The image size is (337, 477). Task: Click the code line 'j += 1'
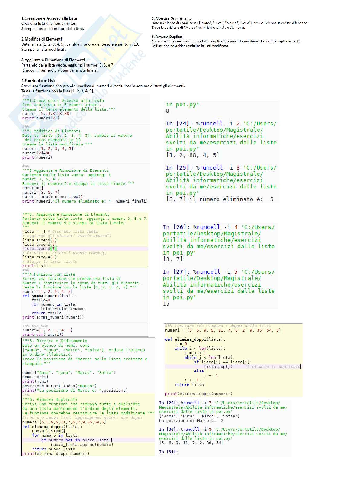pyautogui.click(x=211, y=375)
